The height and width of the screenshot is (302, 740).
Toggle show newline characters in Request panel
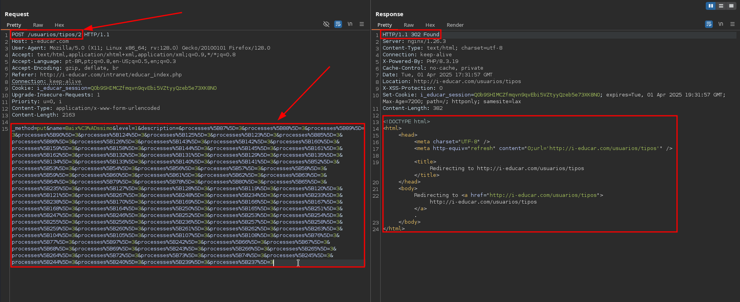(x=350, y=24)
